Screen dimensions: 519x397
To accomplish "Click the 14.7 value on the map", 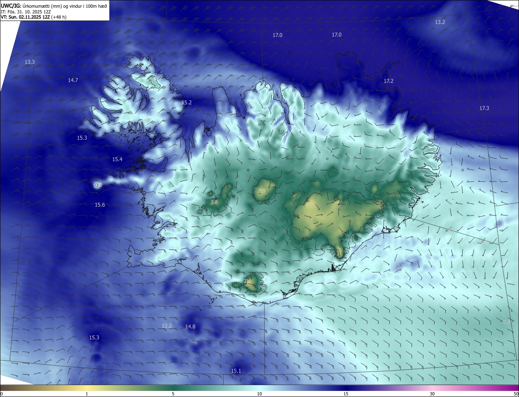I will click(73, 80).
